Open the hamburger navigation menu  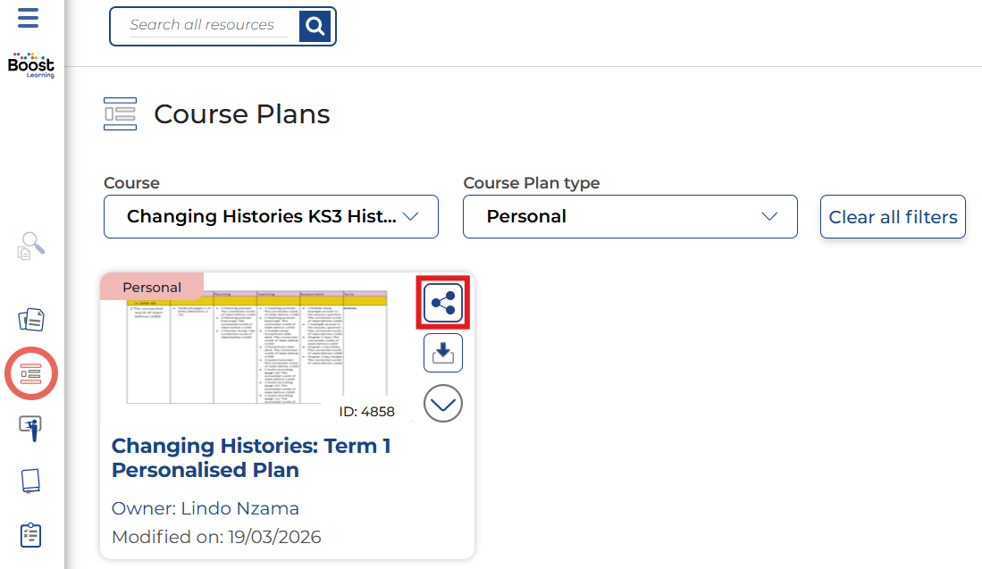click(29, 18)
